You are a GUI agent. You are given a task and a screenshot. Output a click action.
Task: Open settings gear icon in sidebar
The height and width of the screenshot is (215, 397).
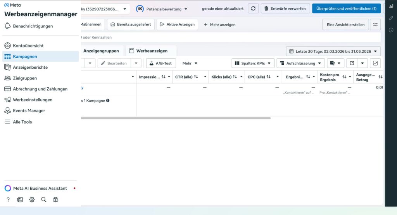(x=32, y=199)
